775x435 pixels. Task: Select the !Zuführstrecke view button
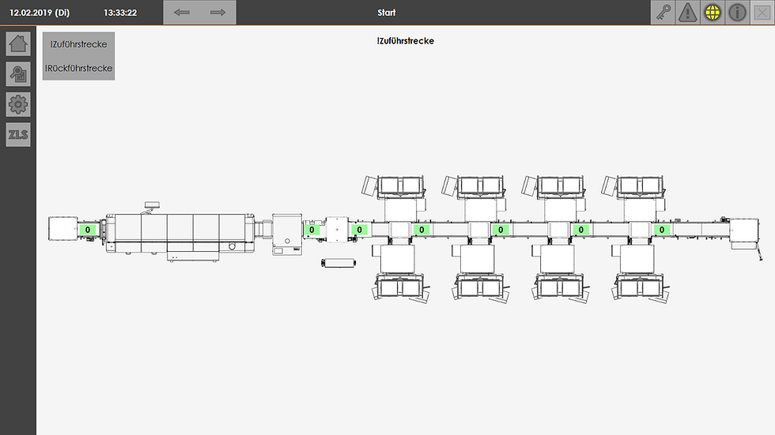pyautogui.click(x=78, y=44)
